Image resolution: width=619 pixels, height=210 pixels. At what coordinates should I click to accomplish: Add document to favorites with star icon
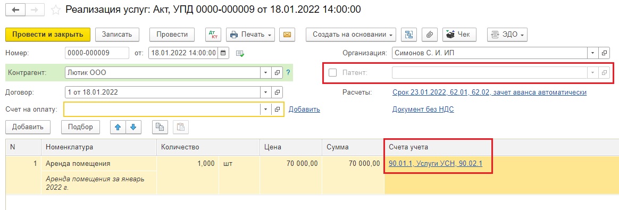[x=56, y=10]
